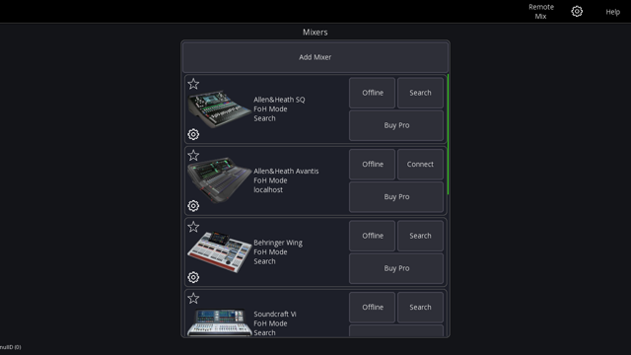Viewport: 631px width, 355px height.
Task: Start Behringer Wing in Offline mode
Action: click(373, 236)
